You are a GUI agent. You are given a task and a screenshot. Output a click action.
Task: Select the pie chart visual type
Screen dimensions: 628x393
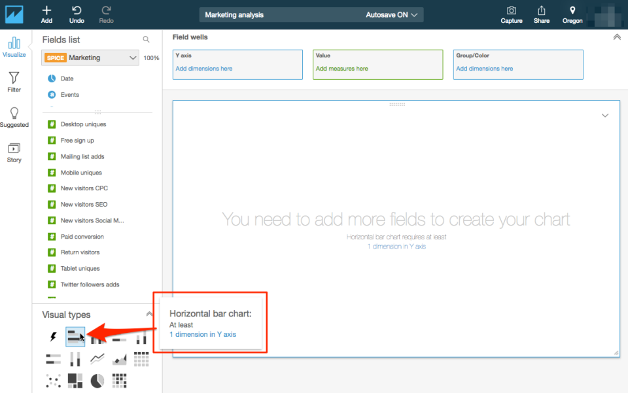pyautogui.click(x=97, y=381)
